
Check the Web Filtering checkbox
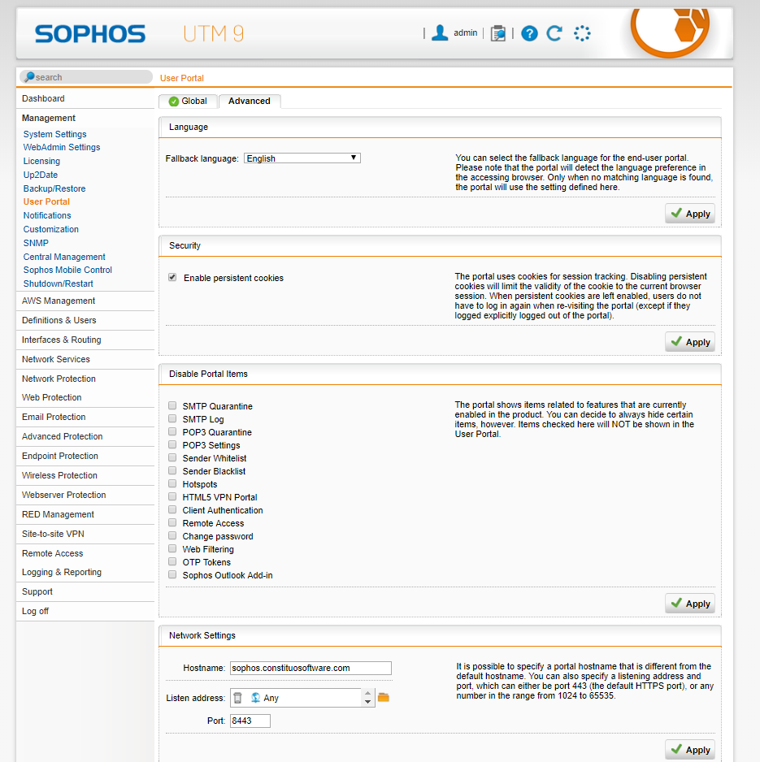[172, 548]
